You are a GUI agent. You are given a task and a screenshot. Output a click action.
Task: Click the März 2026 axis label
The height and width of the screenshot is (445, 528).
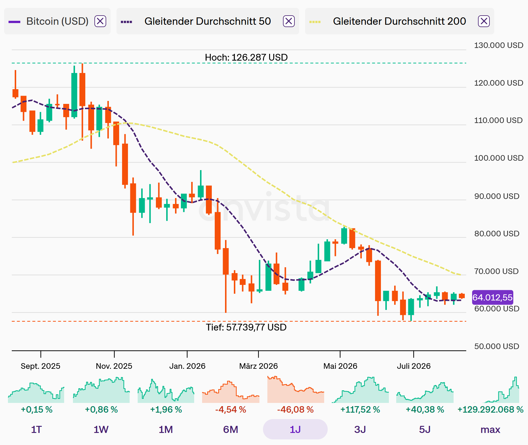tap(259, 366)
